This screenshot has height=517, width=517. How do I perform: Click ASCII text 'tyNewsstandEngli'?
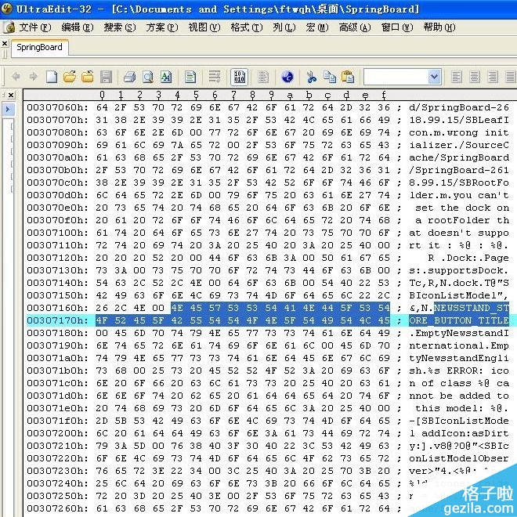(x=459, y=358)
